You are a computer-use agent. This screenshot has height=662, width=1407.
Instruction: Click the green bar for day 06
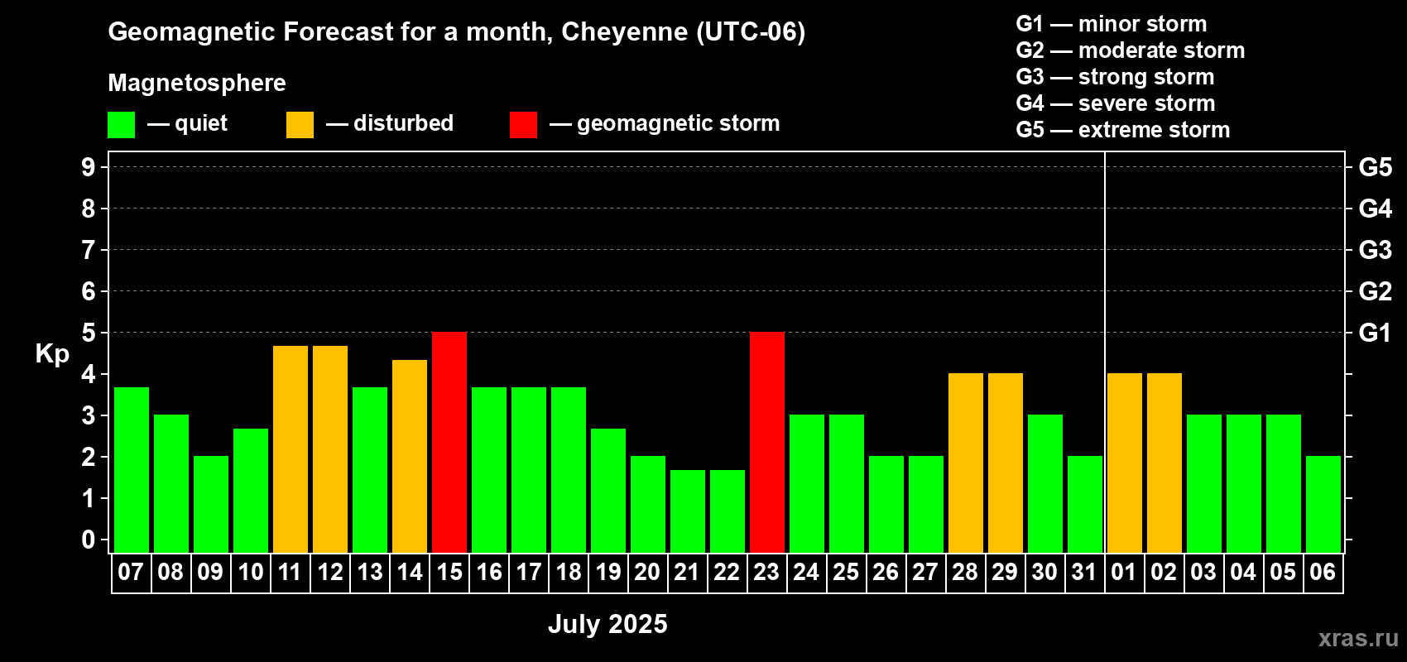[1323, 504]
